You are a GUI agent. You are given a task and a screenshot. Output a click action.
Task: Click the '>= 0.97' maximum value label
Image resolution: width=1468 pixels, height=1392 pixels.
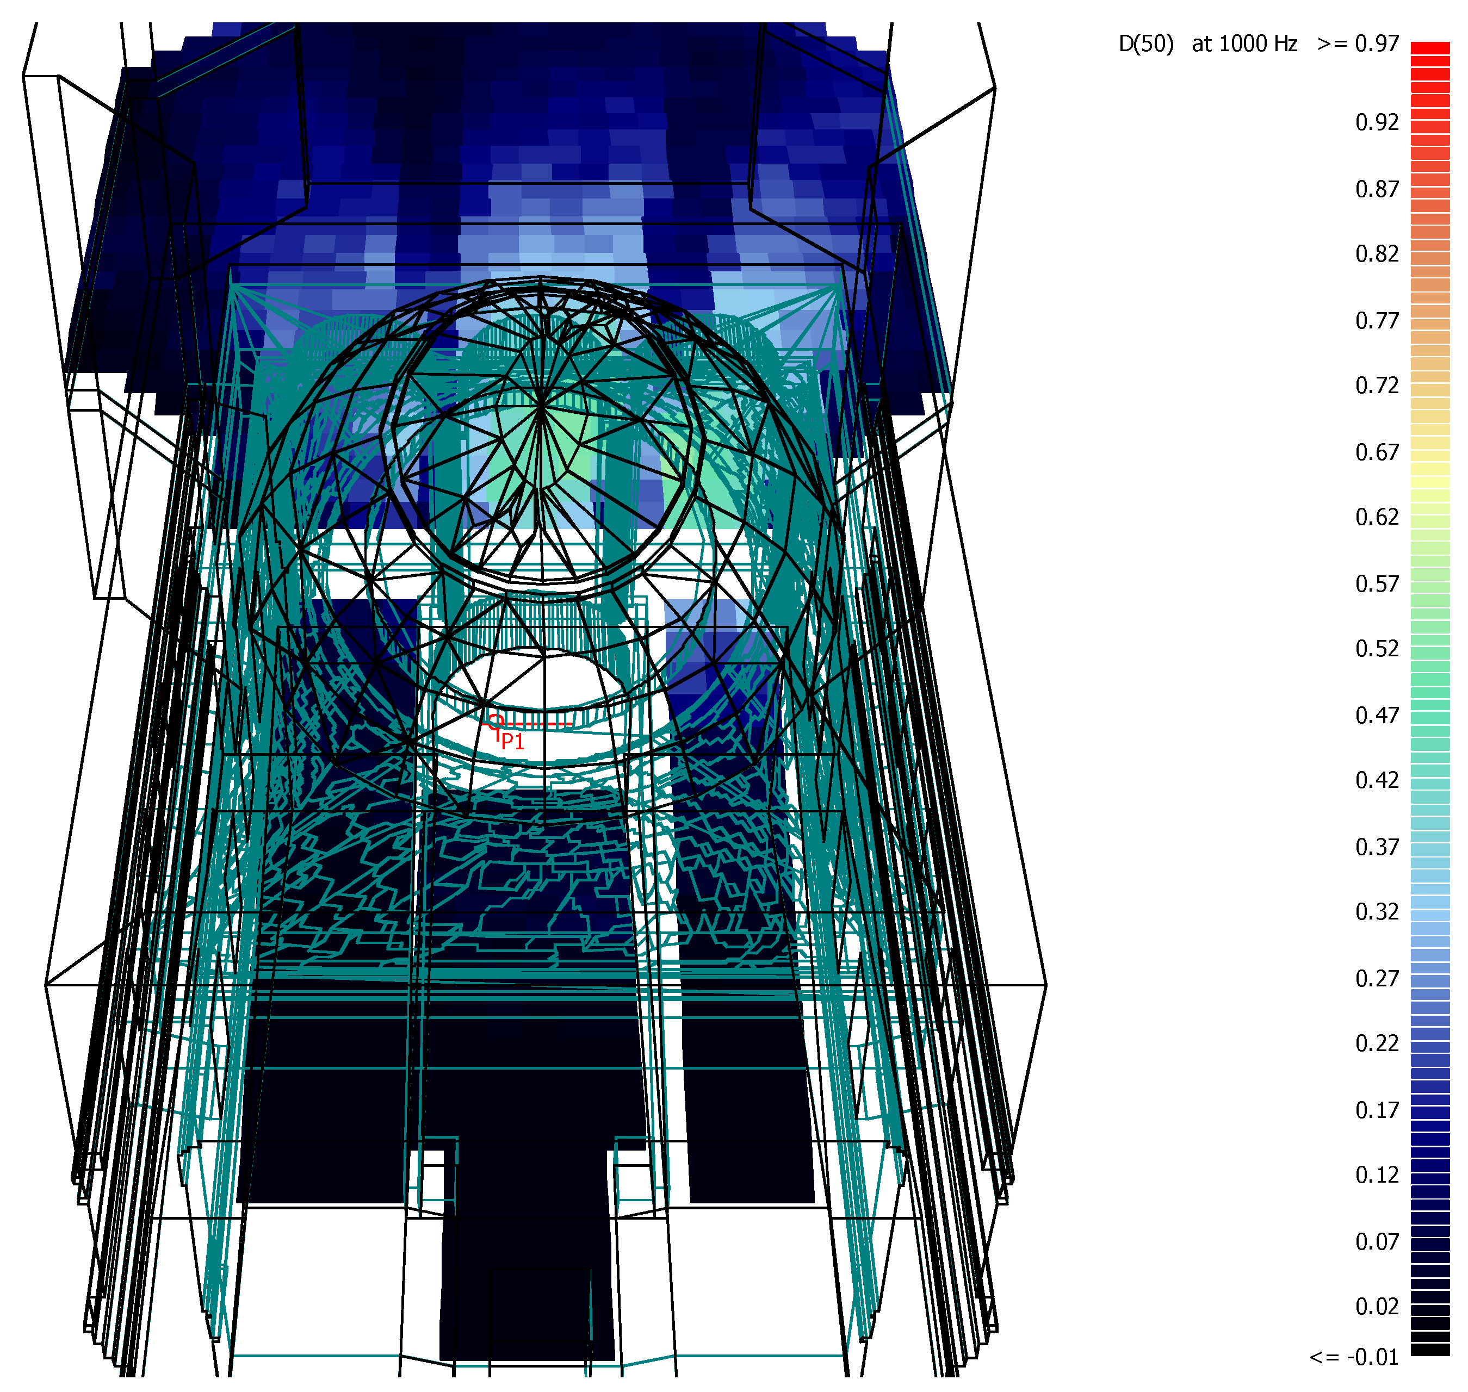1358,45
